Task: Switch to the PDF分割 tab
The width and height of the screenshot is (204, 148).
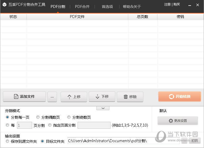Action: [x=58, y=7]
